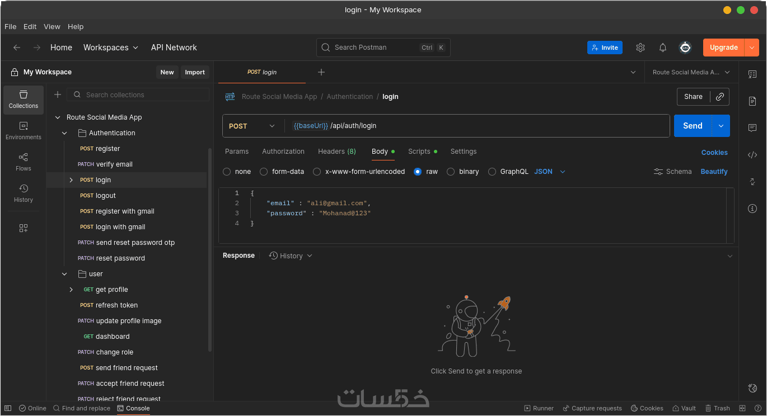Open the Environments sidebar panel
This screenshot has width=767, height=416.
coord(24,131)
